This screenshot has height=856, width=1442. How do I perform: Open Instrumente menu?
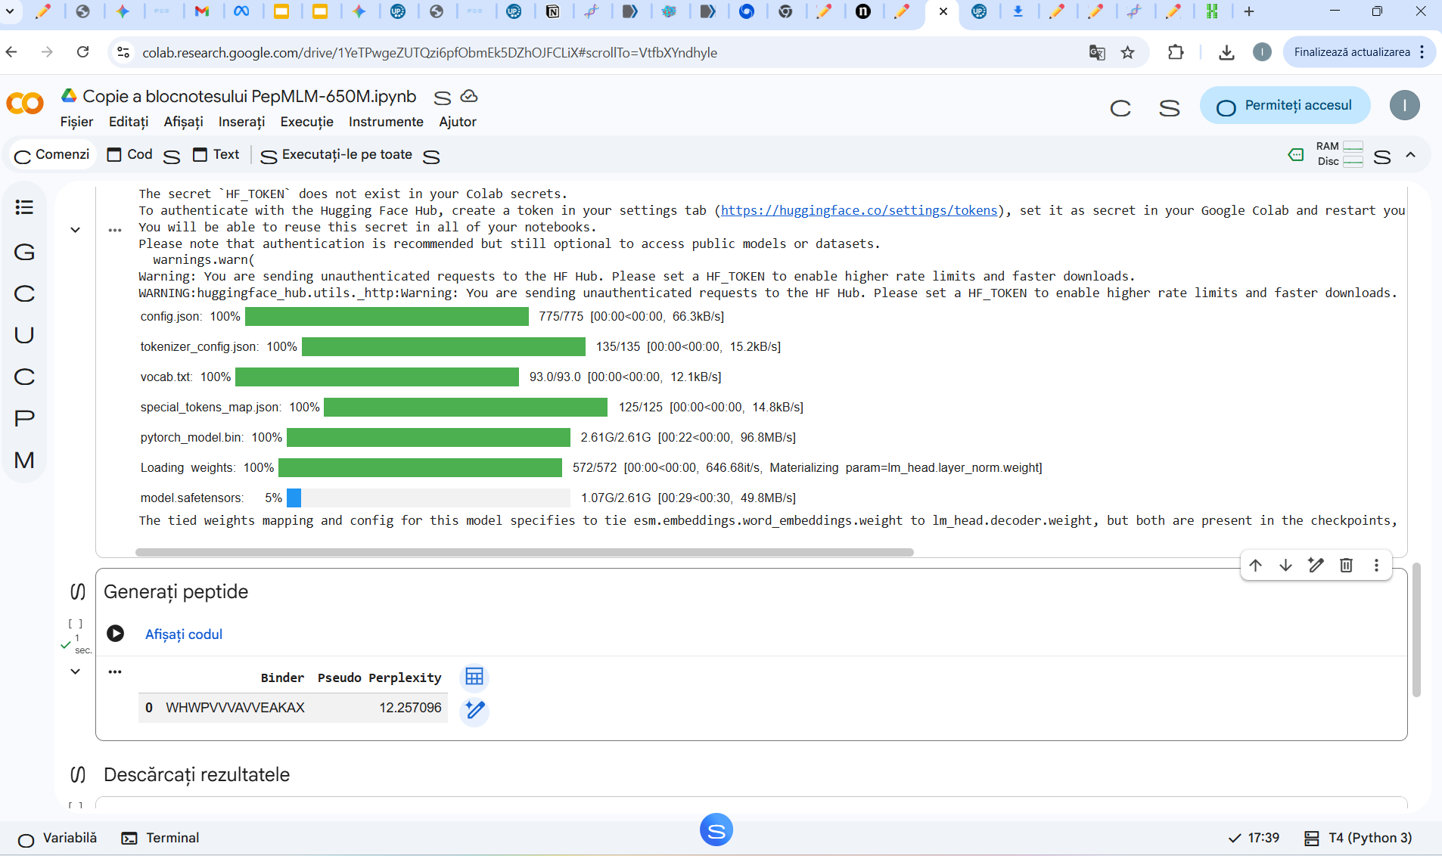tap(386, 122)
